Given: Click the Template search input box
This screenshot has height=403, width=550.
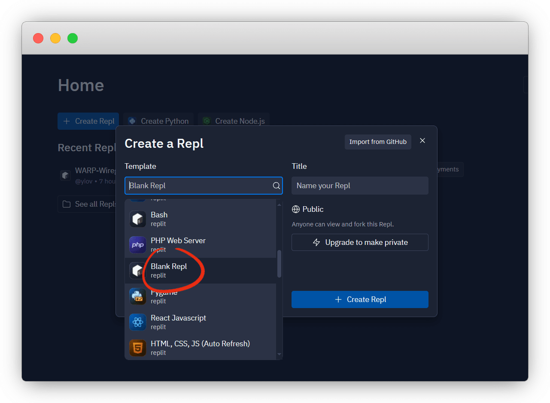Looking at the screenshot, I should coord(198,186).
